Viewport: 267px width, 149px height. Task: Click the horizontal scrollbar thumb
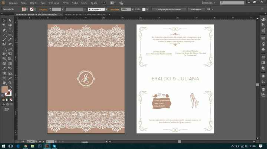click(x=179, y=142)
